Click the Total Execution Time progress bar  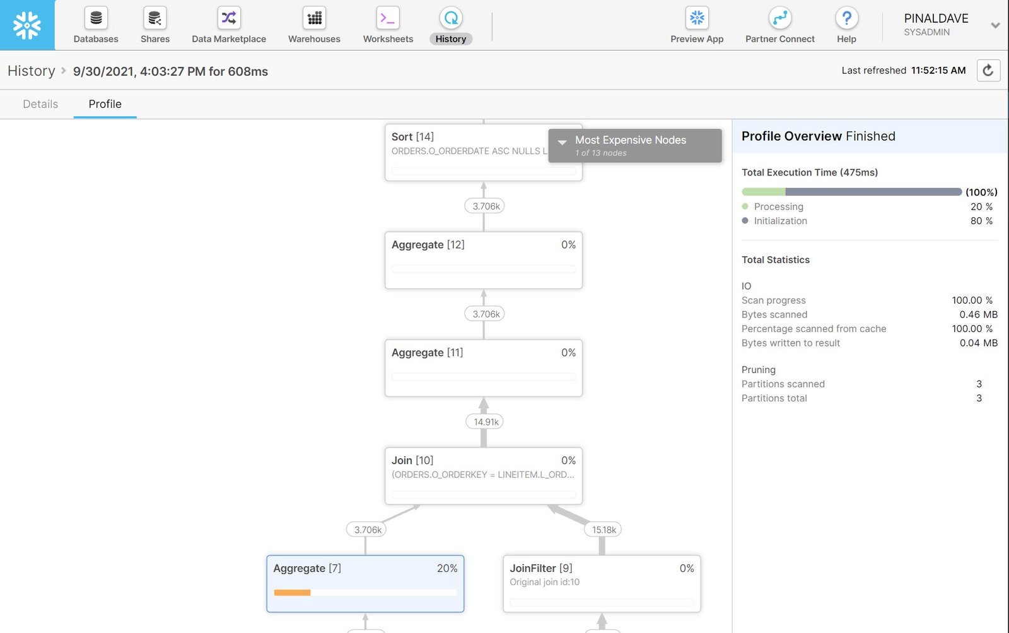851,192
